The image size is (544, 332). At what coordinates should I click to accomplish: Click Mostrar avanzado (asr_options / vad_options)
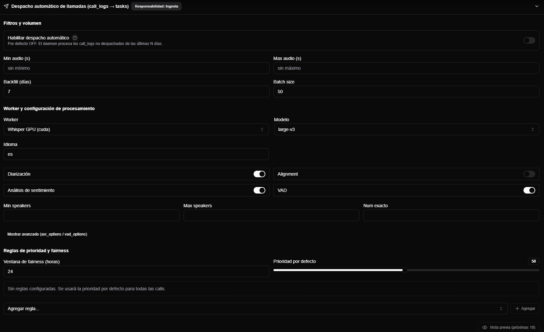click(x=47, y=234)
